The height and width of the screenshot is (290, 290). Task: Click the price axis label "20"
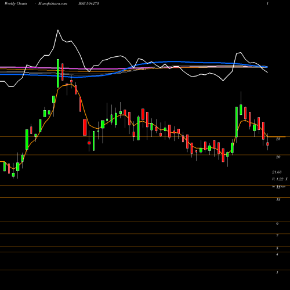pyautogui.click(x=278, y=157)
